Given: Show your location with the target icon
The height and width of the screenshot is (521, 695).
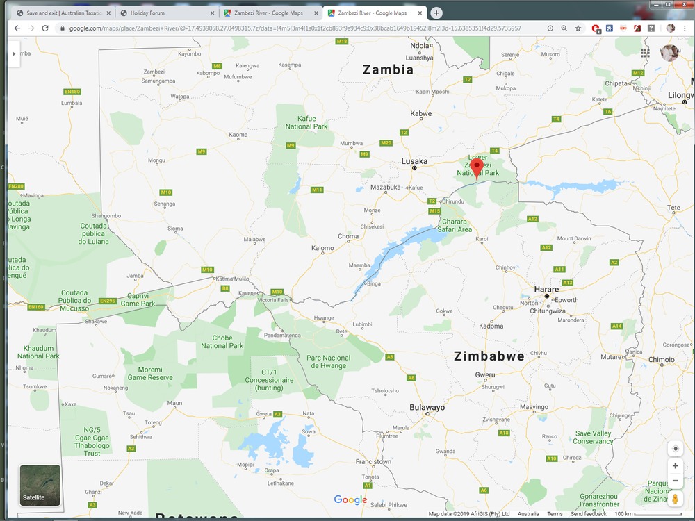Looking at the screenshot, I should pyautogui.click(x=675, y=449).
